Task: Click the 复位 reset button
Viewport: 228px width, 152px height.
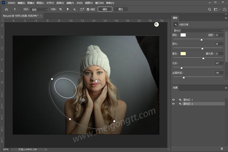Action: tap(121, 9)
